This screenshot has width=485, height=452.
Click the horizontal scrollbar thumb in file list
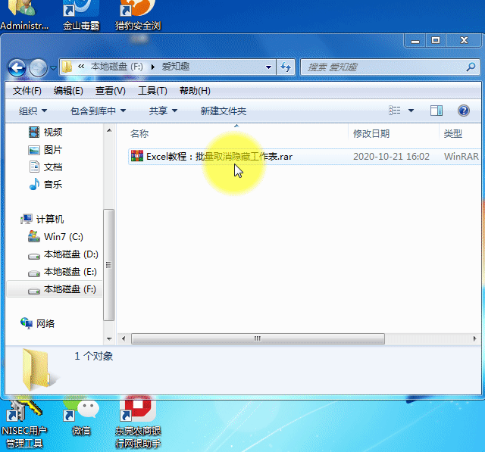(258, 338)
